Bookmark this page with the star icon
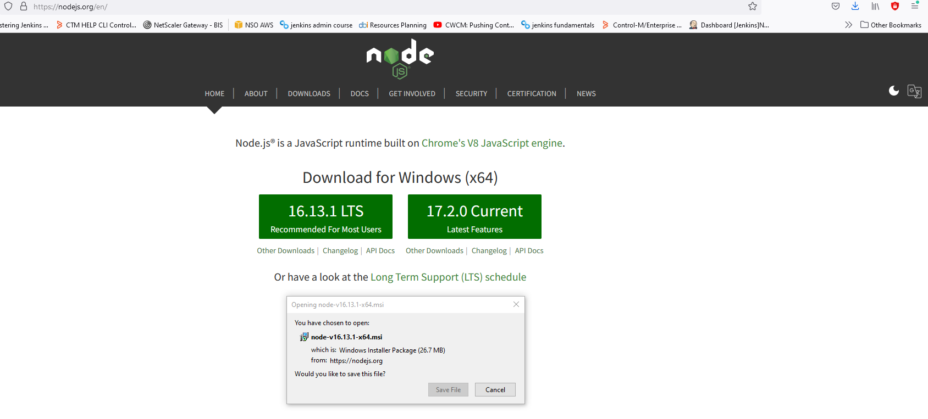Viewport: 928px width, 419px height. 753,7
